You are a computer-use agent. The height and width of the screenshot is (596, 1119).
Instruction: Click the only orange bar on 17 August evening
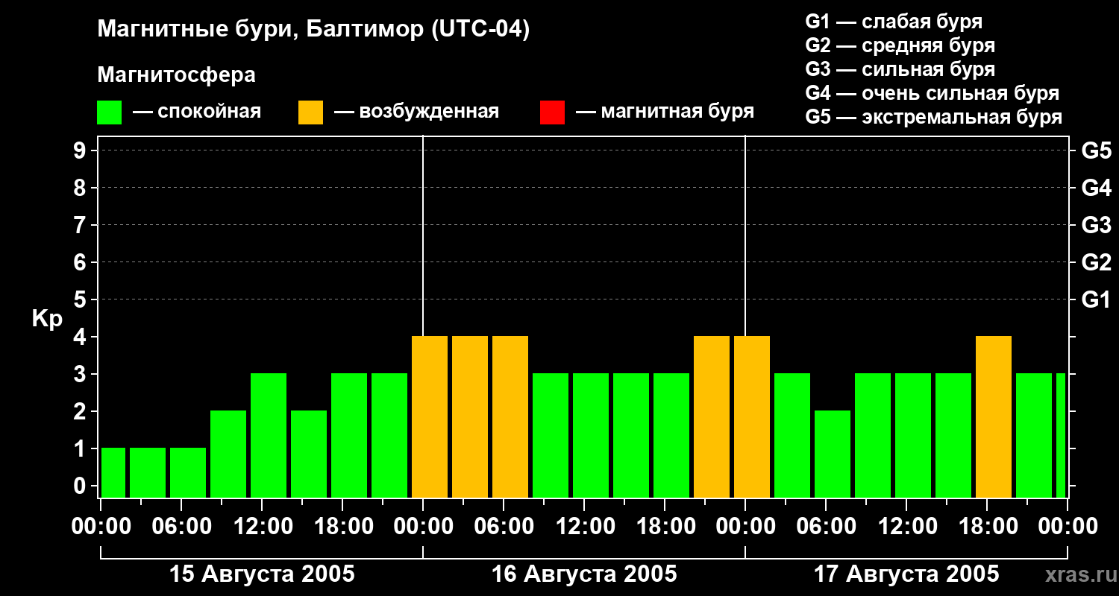tap(994, 417)
